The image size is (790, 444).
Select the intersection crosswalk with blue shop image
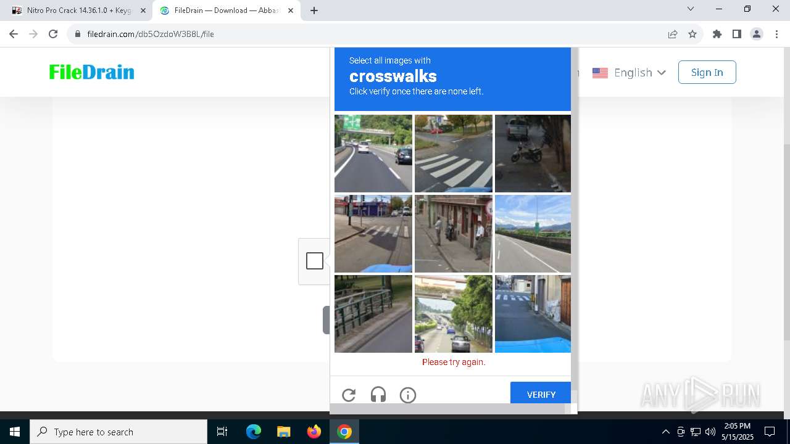click(373, 234)
